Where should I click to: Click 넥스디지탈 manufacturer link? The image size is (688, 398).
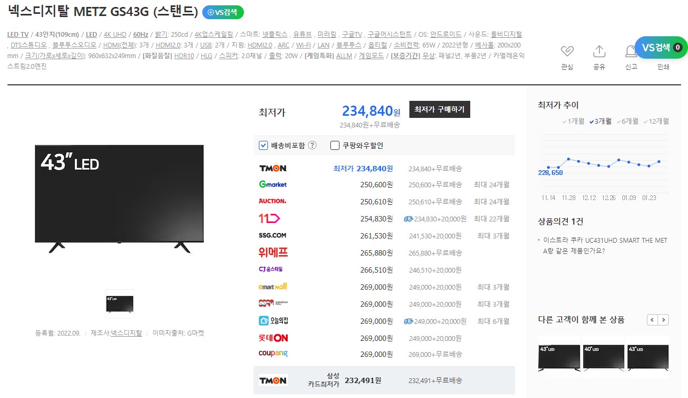point(126,333)
